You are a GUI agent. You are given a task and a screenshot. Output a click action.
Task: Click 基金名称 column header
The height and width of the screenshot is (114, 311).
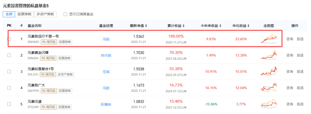(x=34, y=26)
